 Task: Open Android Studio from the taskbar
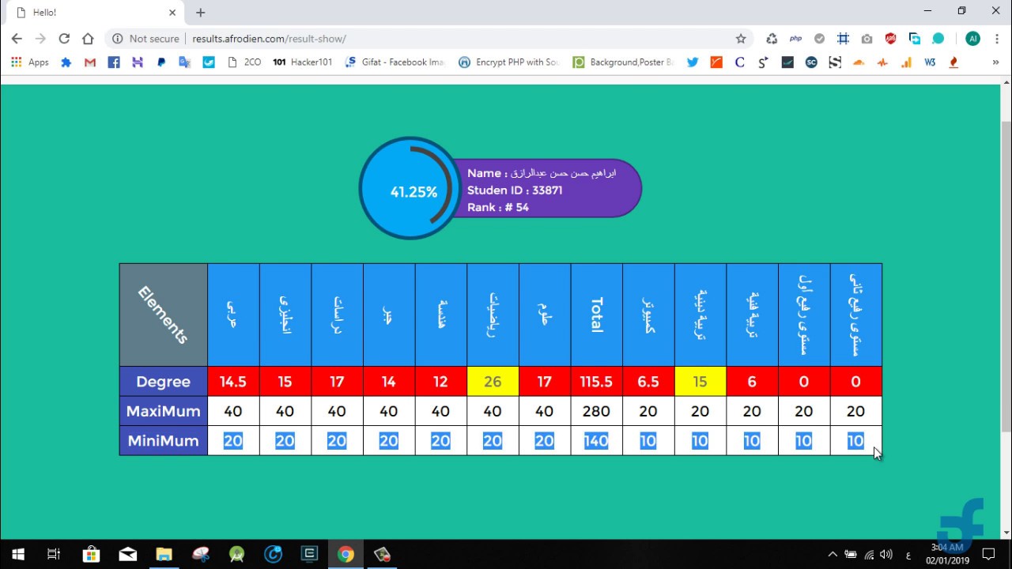(236, 554)
